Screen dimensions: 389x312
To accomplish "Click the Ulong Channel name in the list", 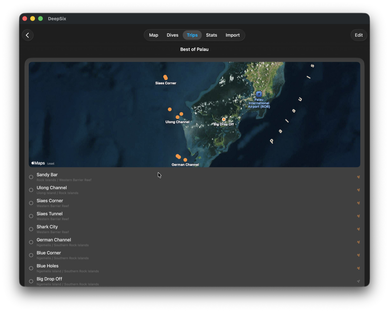I will 52,188.
